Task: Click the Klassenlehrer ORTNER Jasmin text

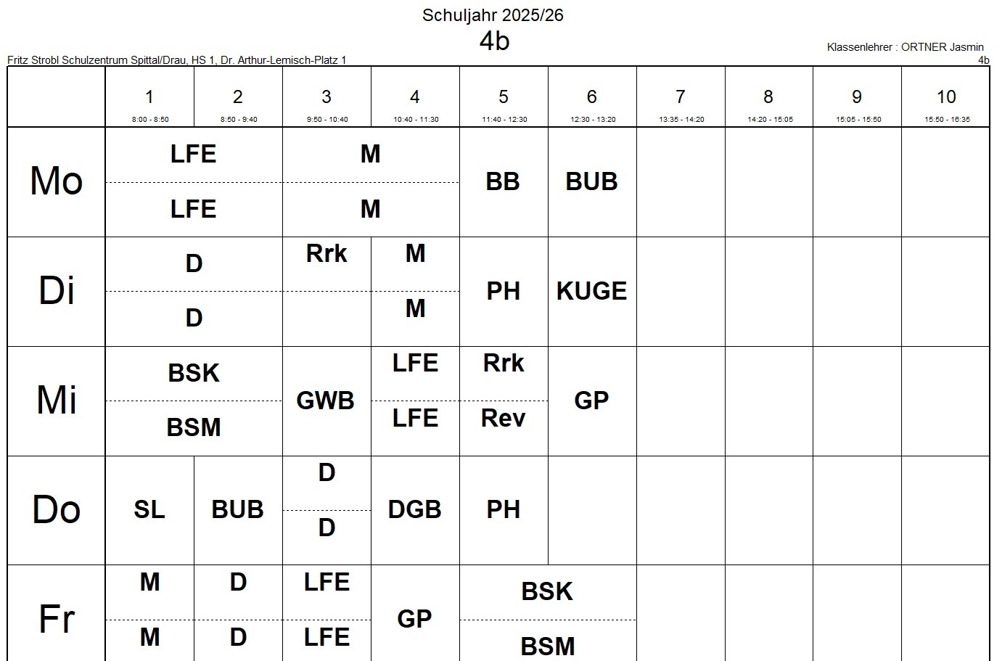Action: pos(905,47)
